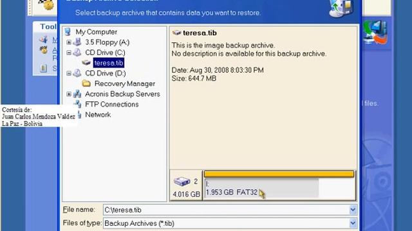
Task: Select 3.5 Floppy (A:) in the tree
Action: (108, 42)
